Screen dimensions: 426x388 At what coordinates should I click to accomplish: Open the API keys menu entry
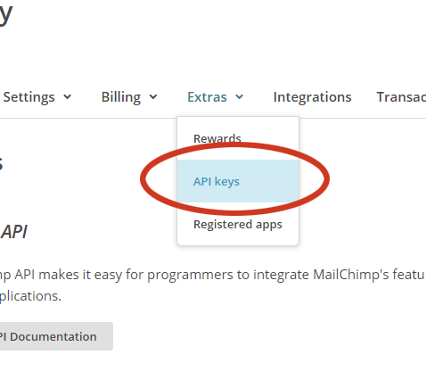pos(238,181)
